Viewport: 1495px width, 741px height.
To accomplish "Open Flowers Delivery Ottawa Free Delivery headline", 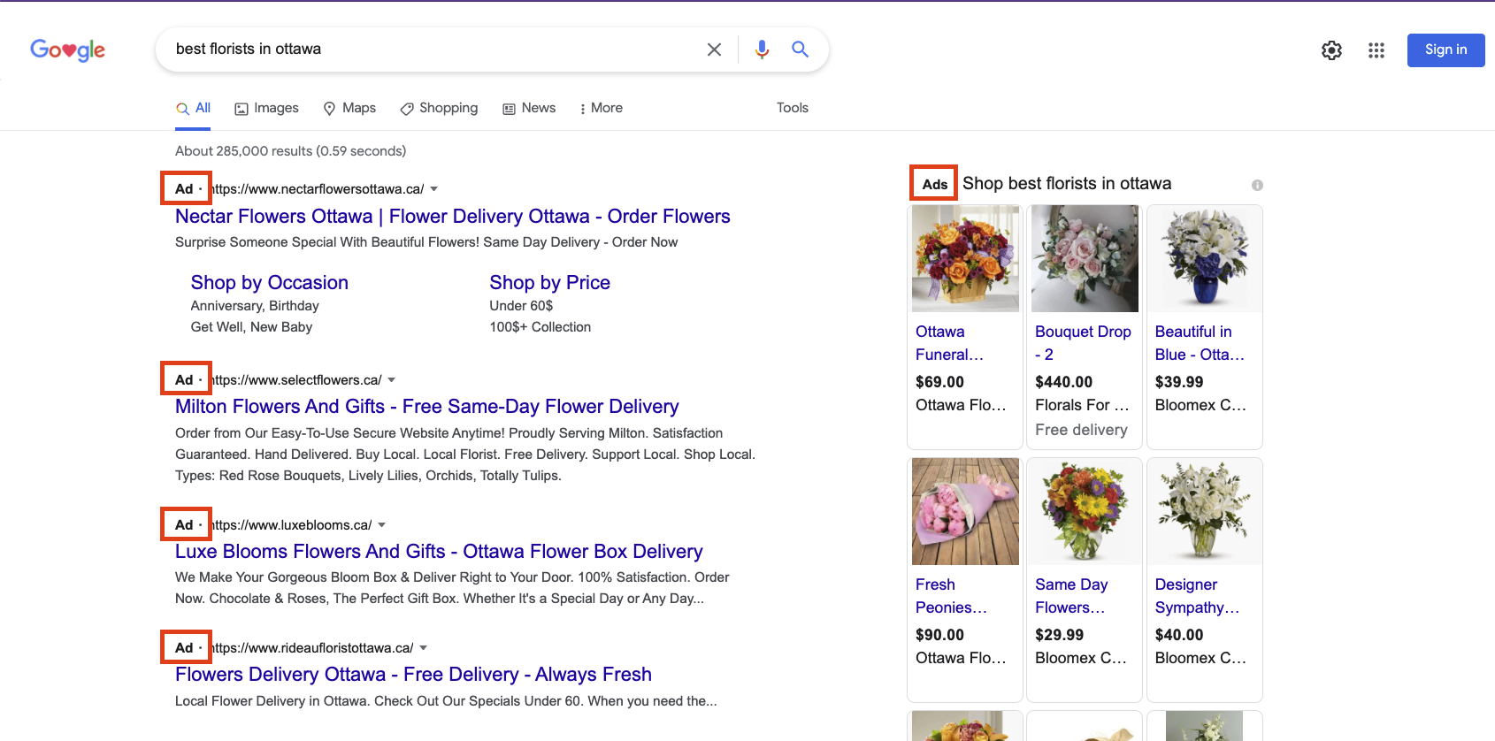I will coord(413,675).
